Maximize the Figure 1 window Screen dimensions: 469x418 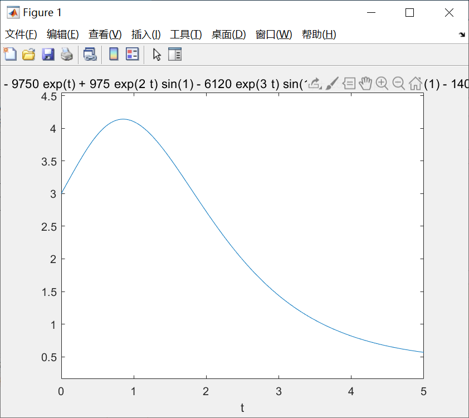click(x=409, y=13)
